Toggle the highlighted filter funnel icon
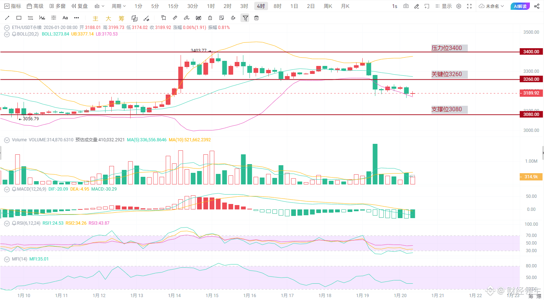Viewport: 544px width, 300px height. 246,18
